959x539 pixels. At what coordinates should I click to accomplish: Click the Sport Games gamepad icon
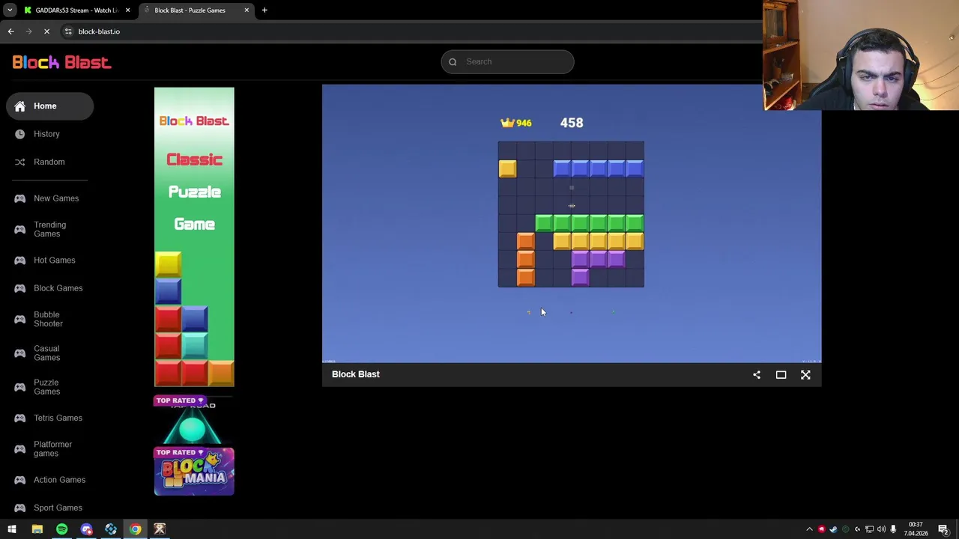click(19, 508)
